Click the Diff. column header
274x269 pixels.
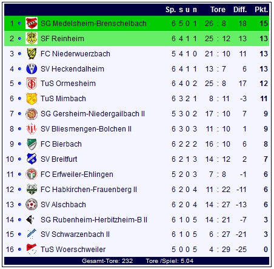tap(240, 10)
